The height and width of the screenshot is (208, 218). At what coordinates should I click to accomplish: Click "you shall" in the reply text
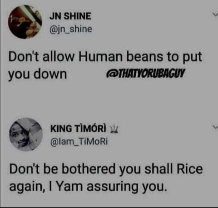point(146,169)
